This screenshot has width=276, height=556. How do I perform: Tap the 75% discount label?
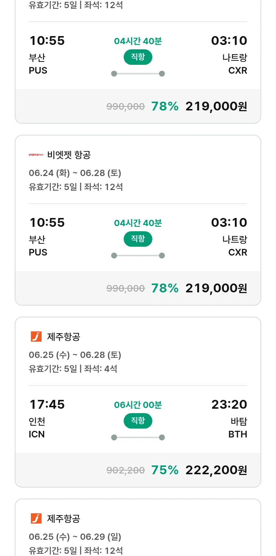tap(164, 470)
